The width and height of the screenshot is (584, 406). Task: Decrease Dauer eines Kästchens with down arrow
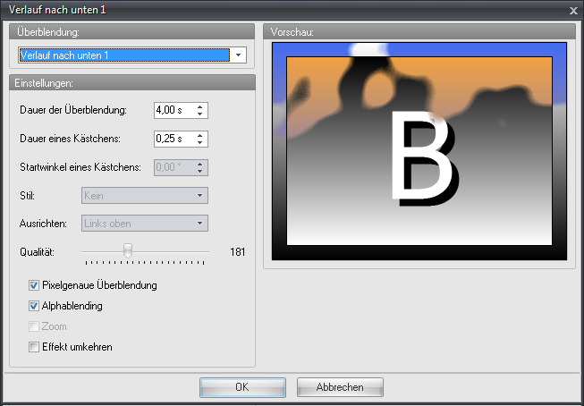200,143
